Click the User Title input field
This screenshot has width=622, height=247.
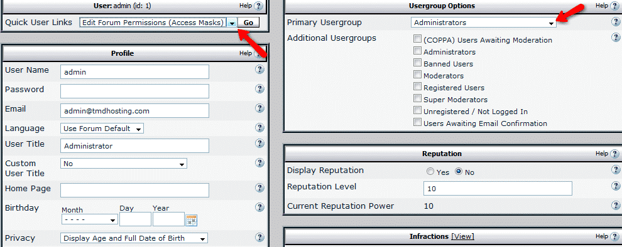tap(134, 145)
